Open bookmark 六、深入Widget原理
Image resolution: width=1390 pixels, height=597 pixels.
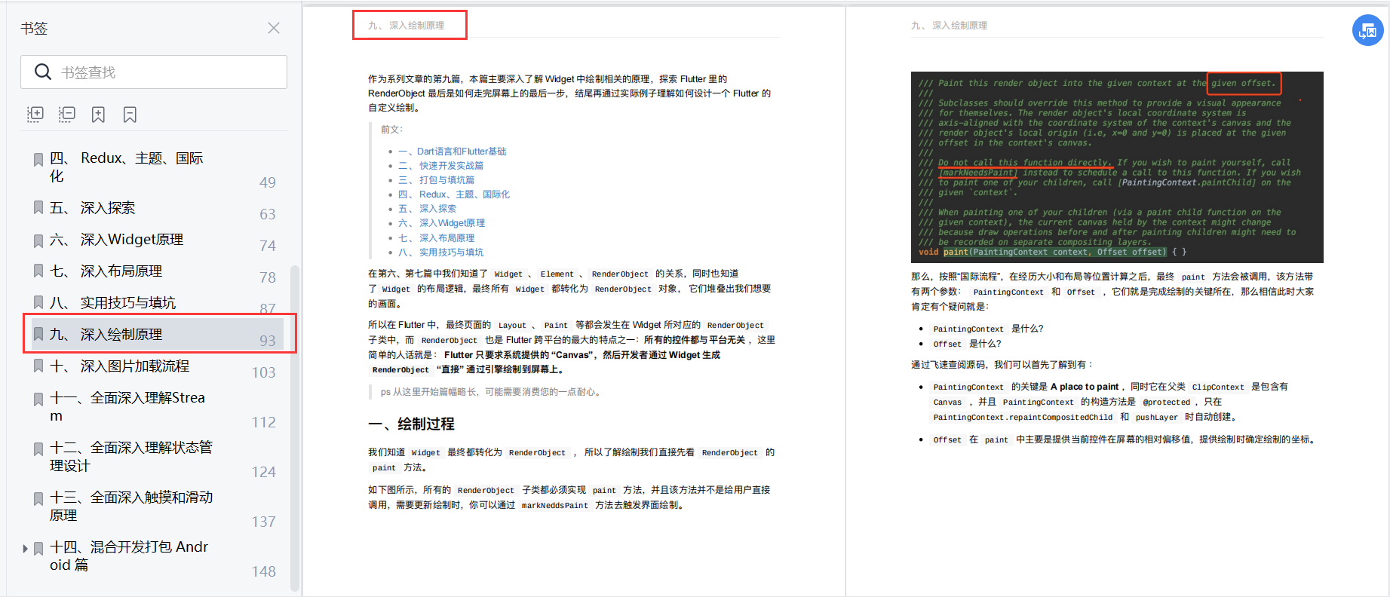(x=117, y=240)
